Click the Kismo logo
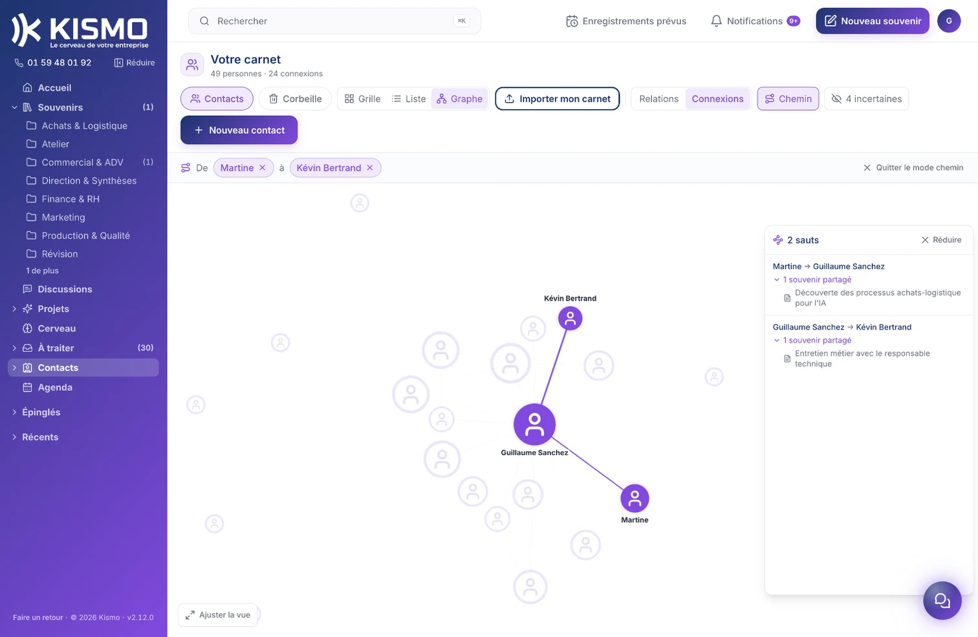Screen dimensions: 978x637 80,30
